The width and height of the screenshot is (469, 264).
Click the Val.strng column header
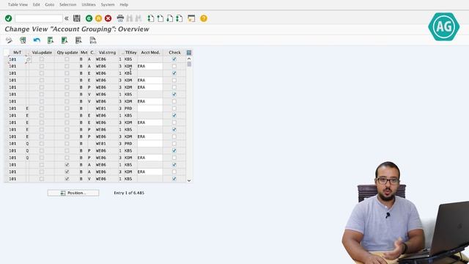click(x=107, y=52)
